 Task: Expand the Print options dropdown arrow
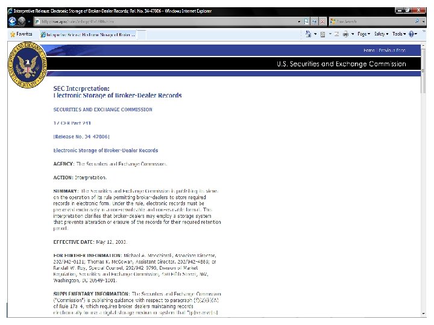pyautogui.click(x=353, y=34)
